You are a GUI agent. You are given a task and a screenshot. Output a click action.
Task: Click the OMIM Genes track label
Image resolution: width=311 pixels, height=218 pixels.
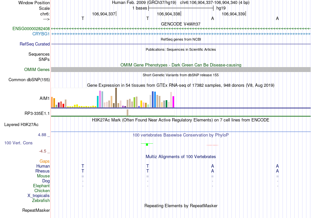[37, 70]
